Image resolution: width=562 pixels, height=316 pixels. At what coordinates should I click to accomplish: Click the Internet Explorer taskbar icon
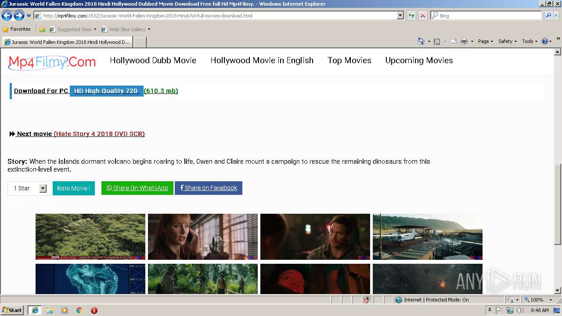click(35, 310)
